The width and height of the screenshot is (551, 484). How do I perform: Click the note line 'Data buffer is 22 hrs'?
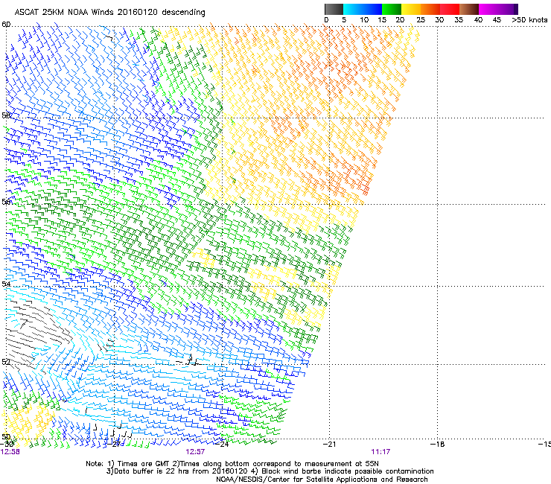tap(270, 471)
